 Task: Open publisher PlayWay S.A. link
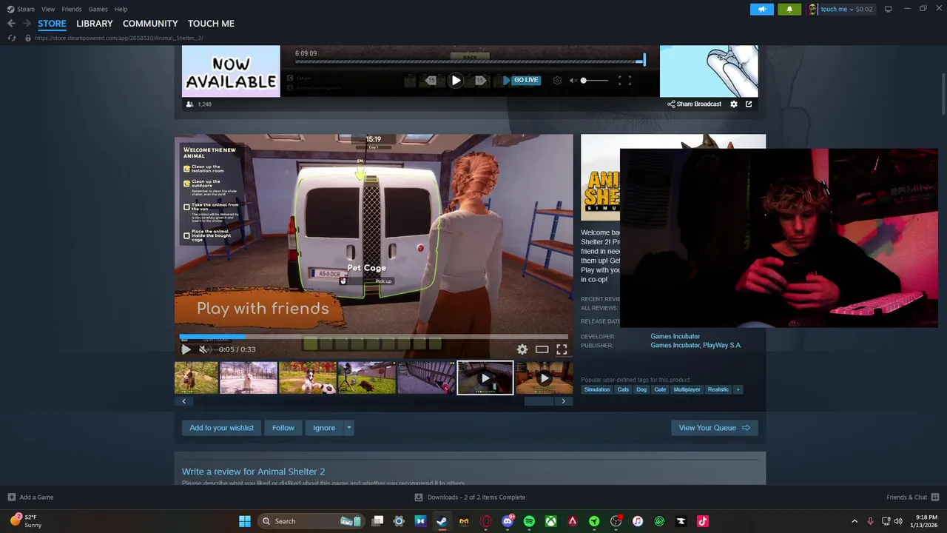coord(722,345)
